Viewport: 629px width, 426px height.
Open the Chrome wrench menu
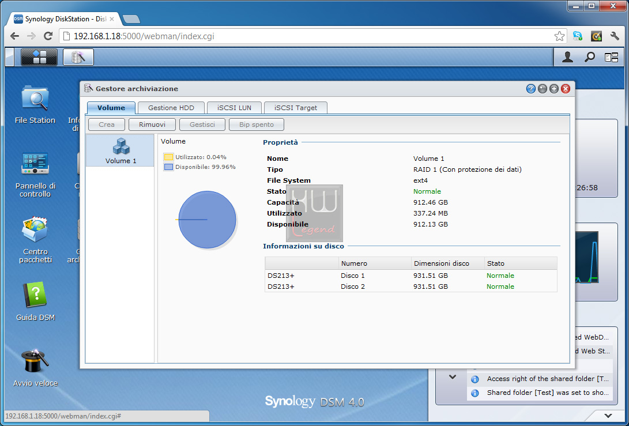point(615,36)
